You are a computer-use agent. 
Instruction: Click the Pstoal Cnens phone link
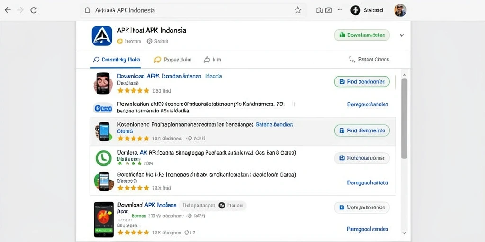pos(368,59)
